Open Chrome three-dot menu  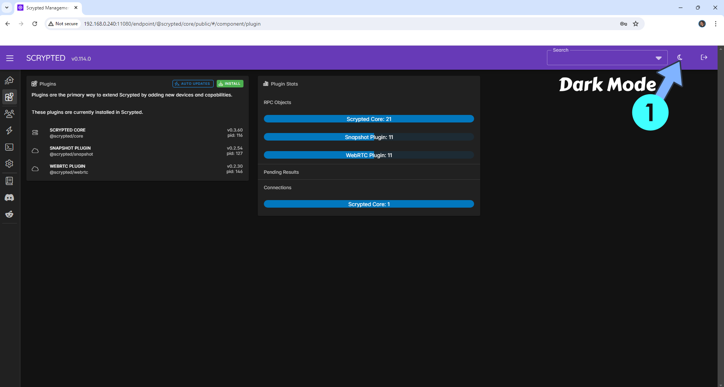coord(716,24)
